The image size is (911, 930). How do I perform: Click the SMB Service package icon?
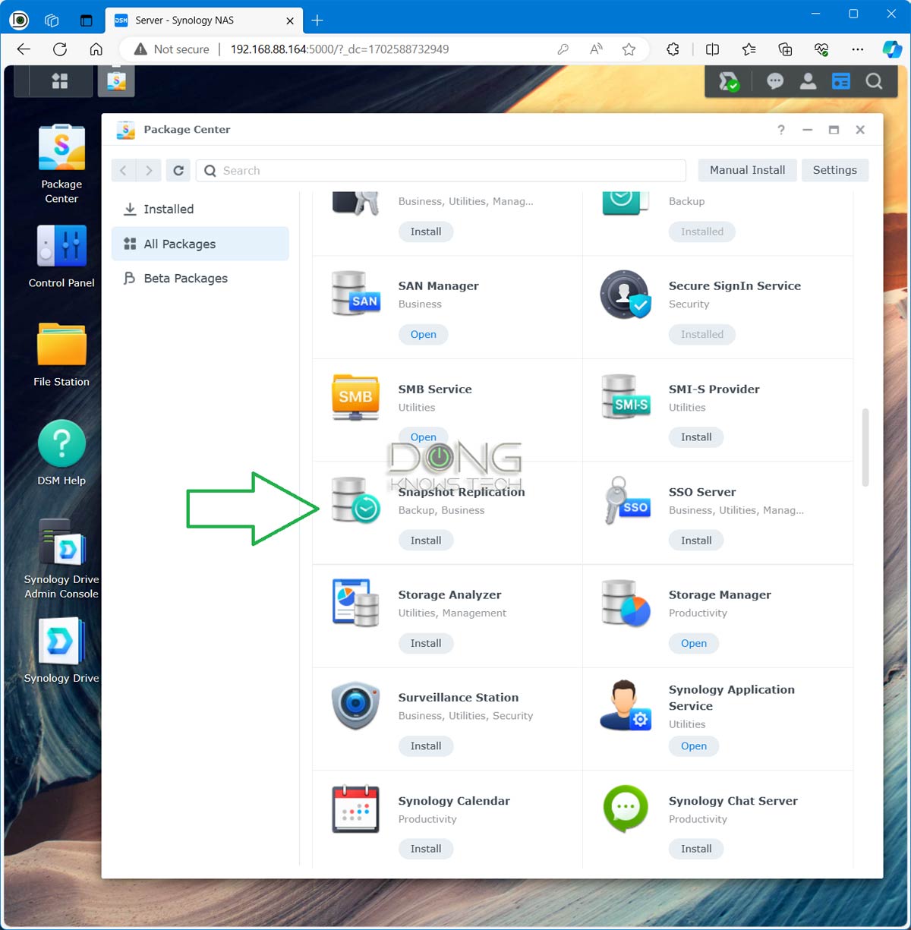[x=356, y=396]
